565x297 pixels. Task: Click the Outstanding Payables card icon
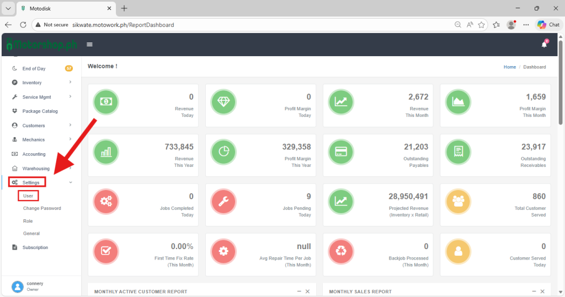[340, 152]
